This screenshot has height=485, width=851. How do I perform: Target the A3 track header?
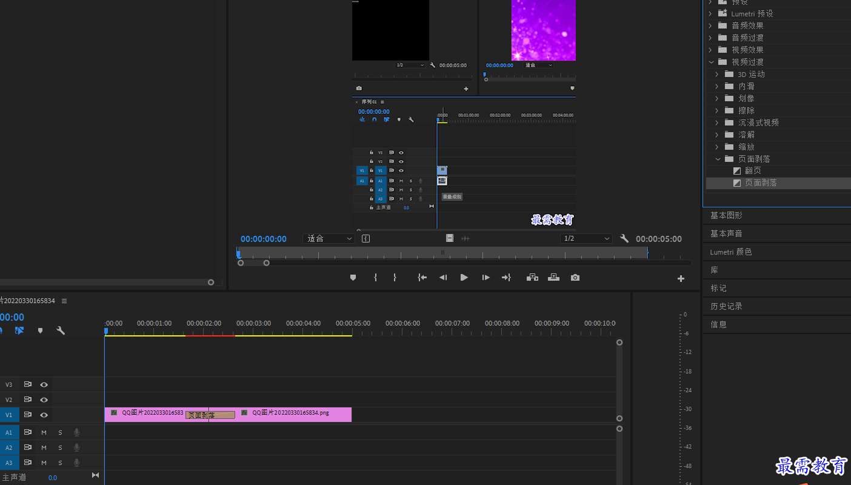(x=9, y=463)
